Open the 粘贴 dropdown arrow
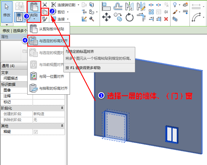 point(34,19)
